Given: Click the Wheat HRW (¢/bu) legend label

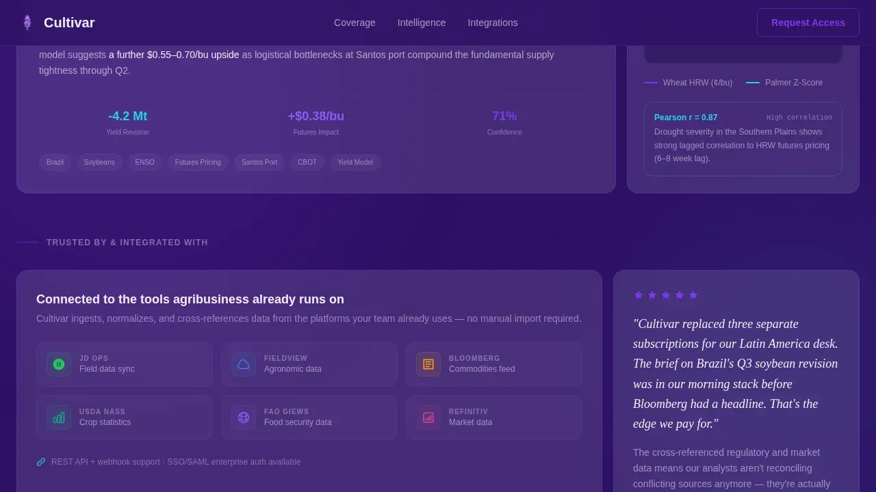Looking at the screenshot, I should [x=697, y=83].
